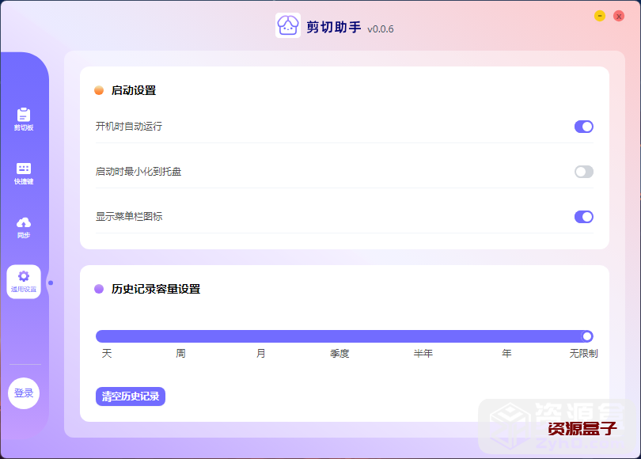The width and height of the screenshot is (641, 459).
Task: Toggle 开机时自动运行 switch off
Action: 584,127
